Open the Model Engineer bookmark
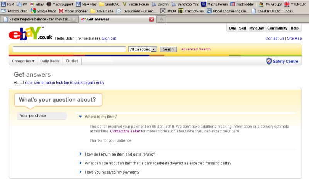The image size is (309, 194). (73, 11)
